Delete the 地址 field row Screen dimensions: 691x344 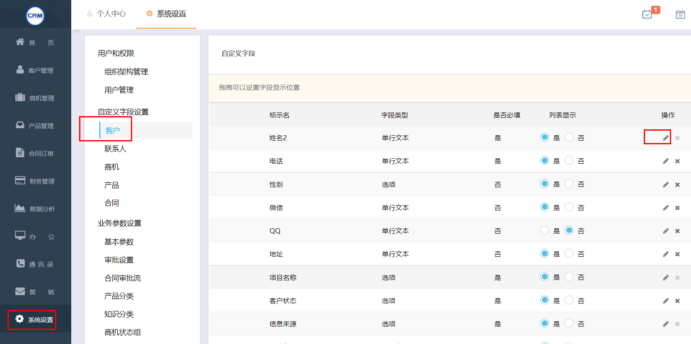click(x=677, y=254)
